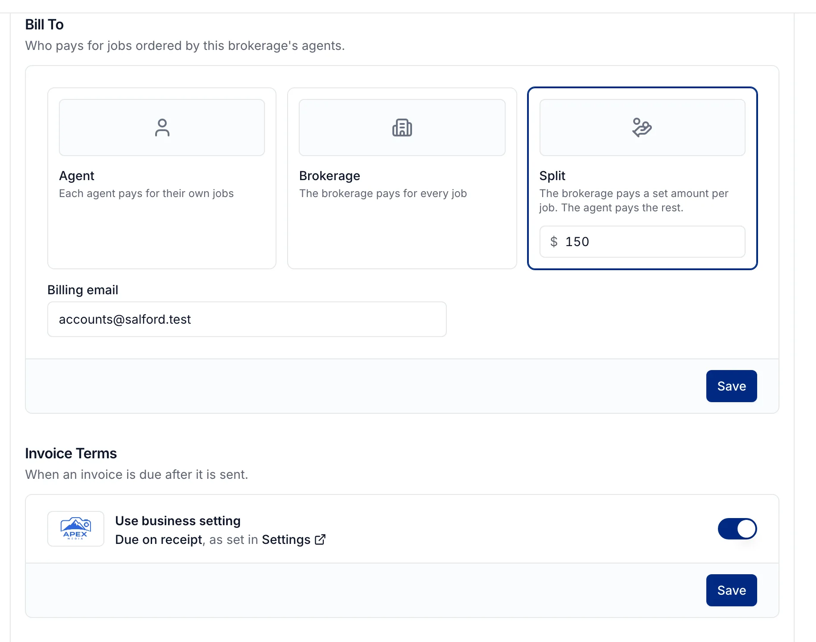Click the Apex Media logo thumbnail
The width and height of the screenshot is (816, 642).
point(76,529)
